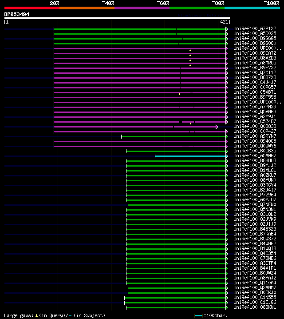Select the UniRef100_B8HUU3 label
The height and width of the screenshot is (319, 284).
(x=255, y=160)
